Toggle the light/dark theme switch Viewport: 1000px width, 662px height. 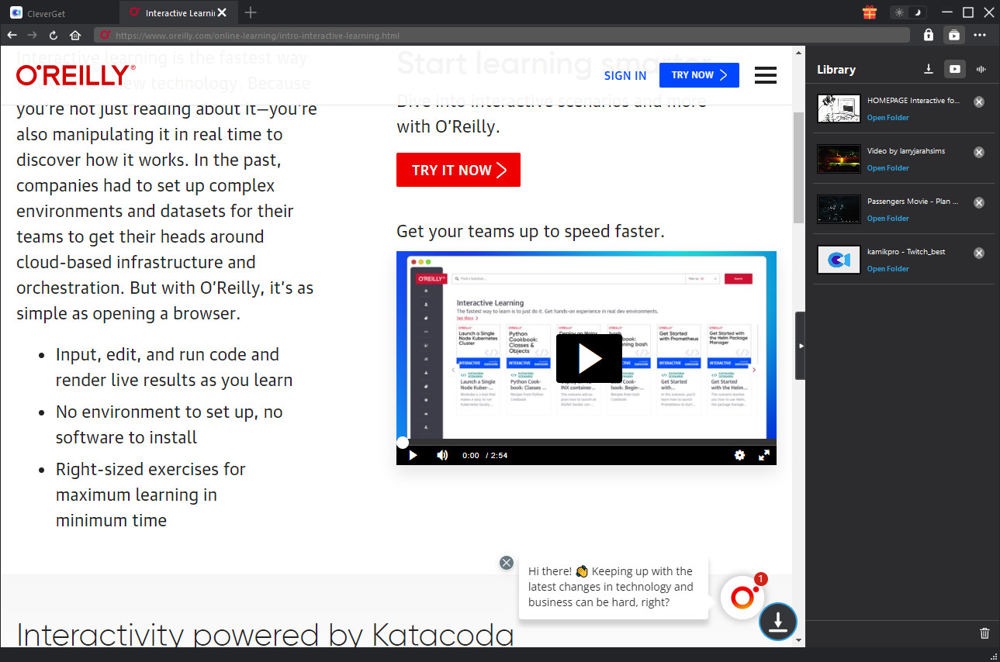[x=908, y=12]
